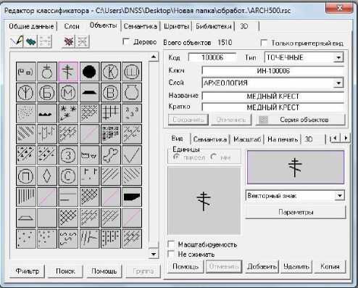Click the Помощь button under symbol grid
The height and width of the screenshot is (288, 358).
pos(104,271)
